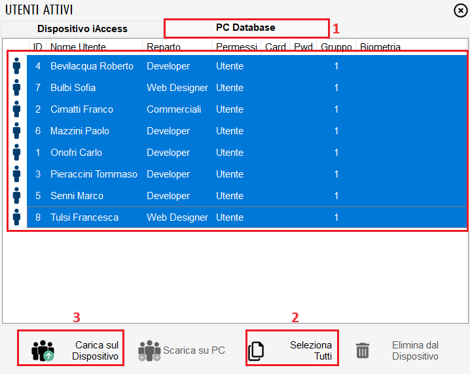Click the person icon beside Bevilacqua Roberto

click(17, 66)
